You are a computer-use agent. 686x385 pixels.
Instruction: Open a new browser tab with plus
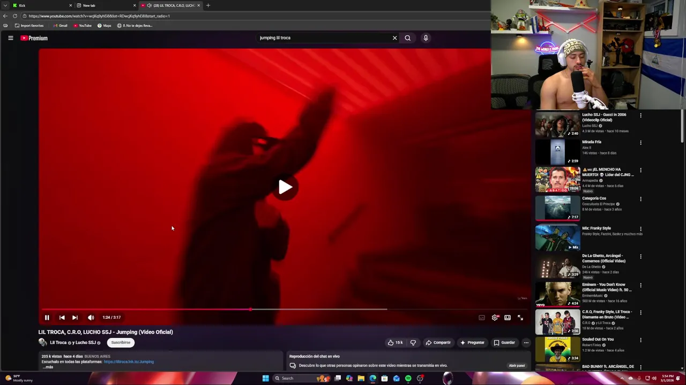click(208, 5)
